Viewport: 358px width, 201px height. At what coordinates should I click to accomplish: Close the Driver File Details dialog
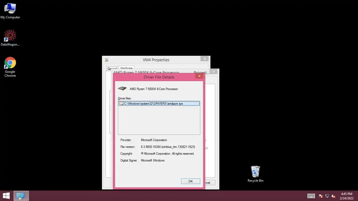click(199, 76)
